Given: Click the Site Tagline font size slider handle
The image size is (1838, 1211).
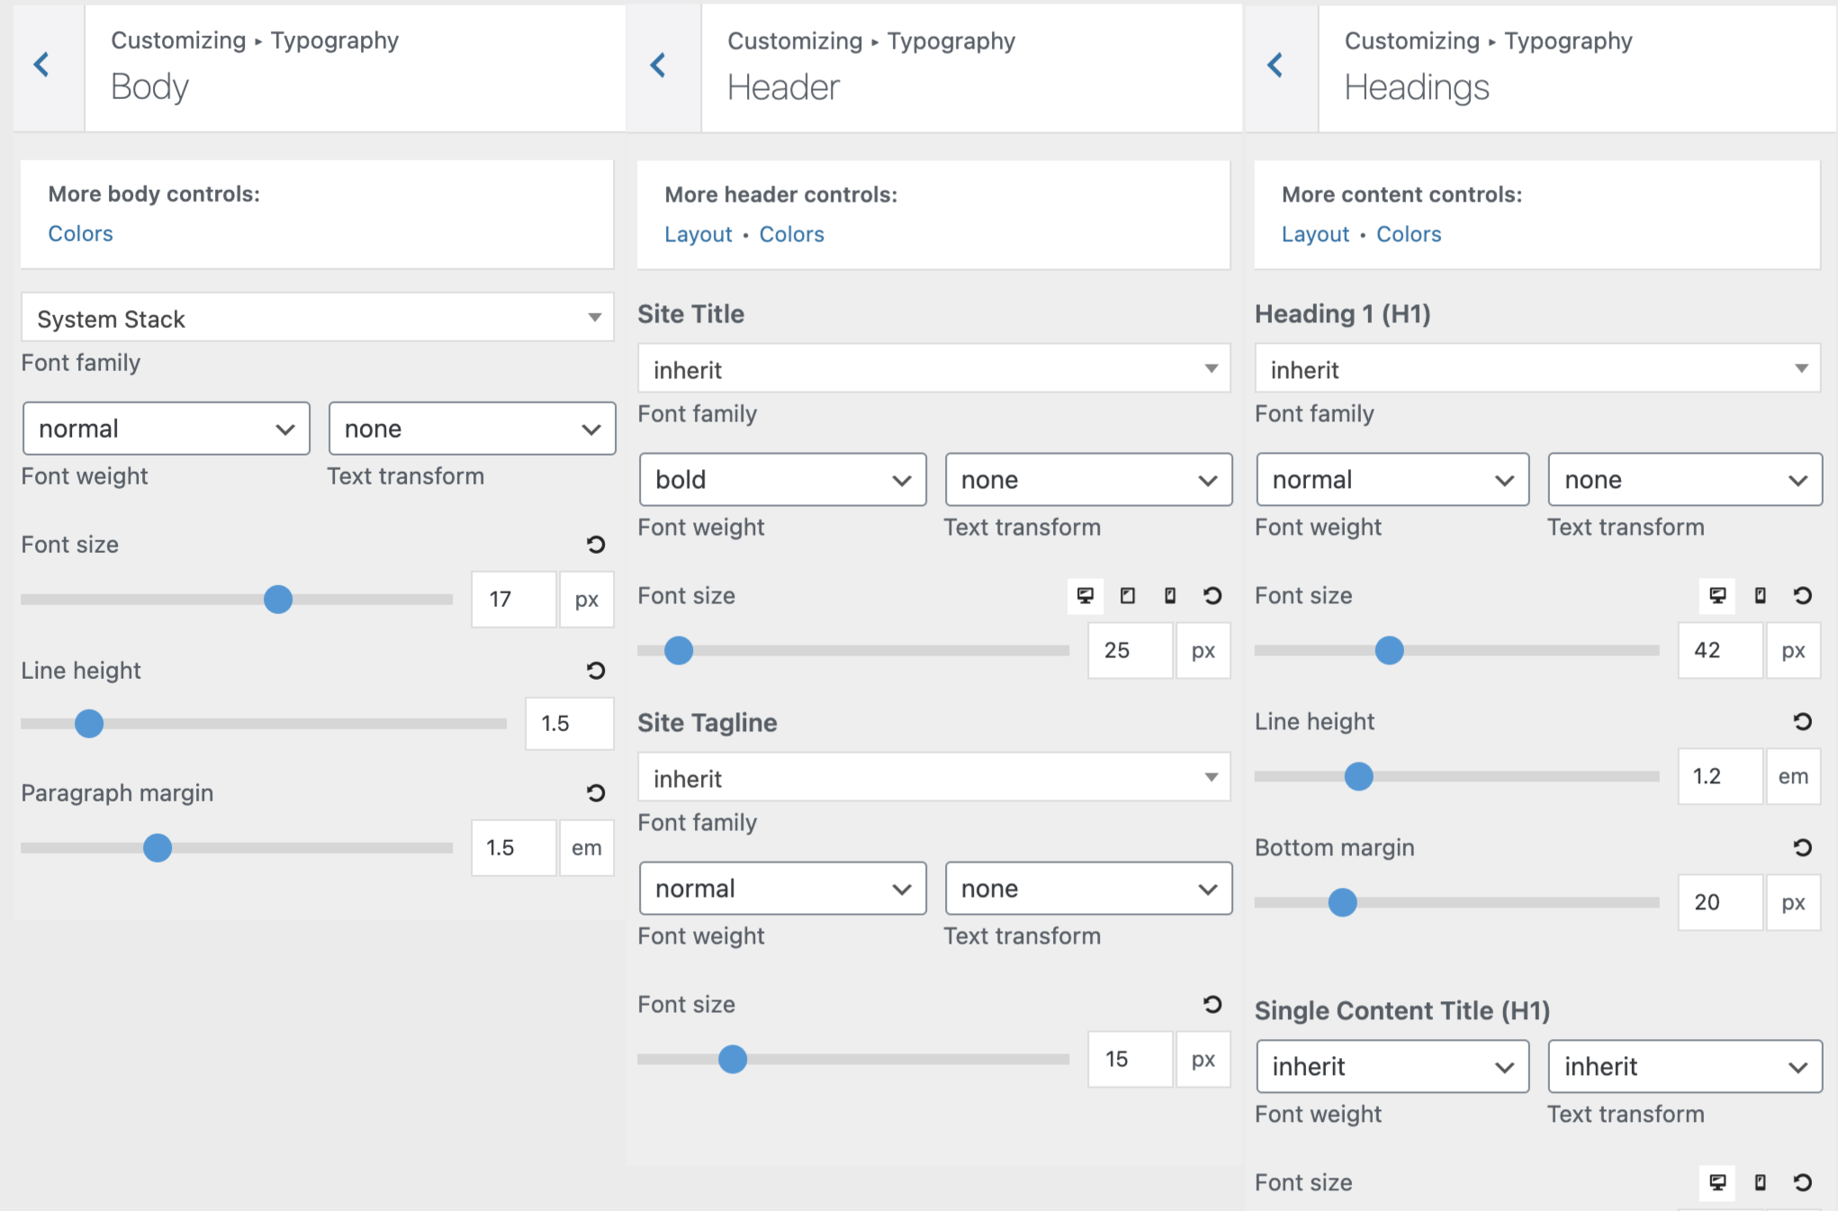Looking at the screenshot, I should 733,1060.
